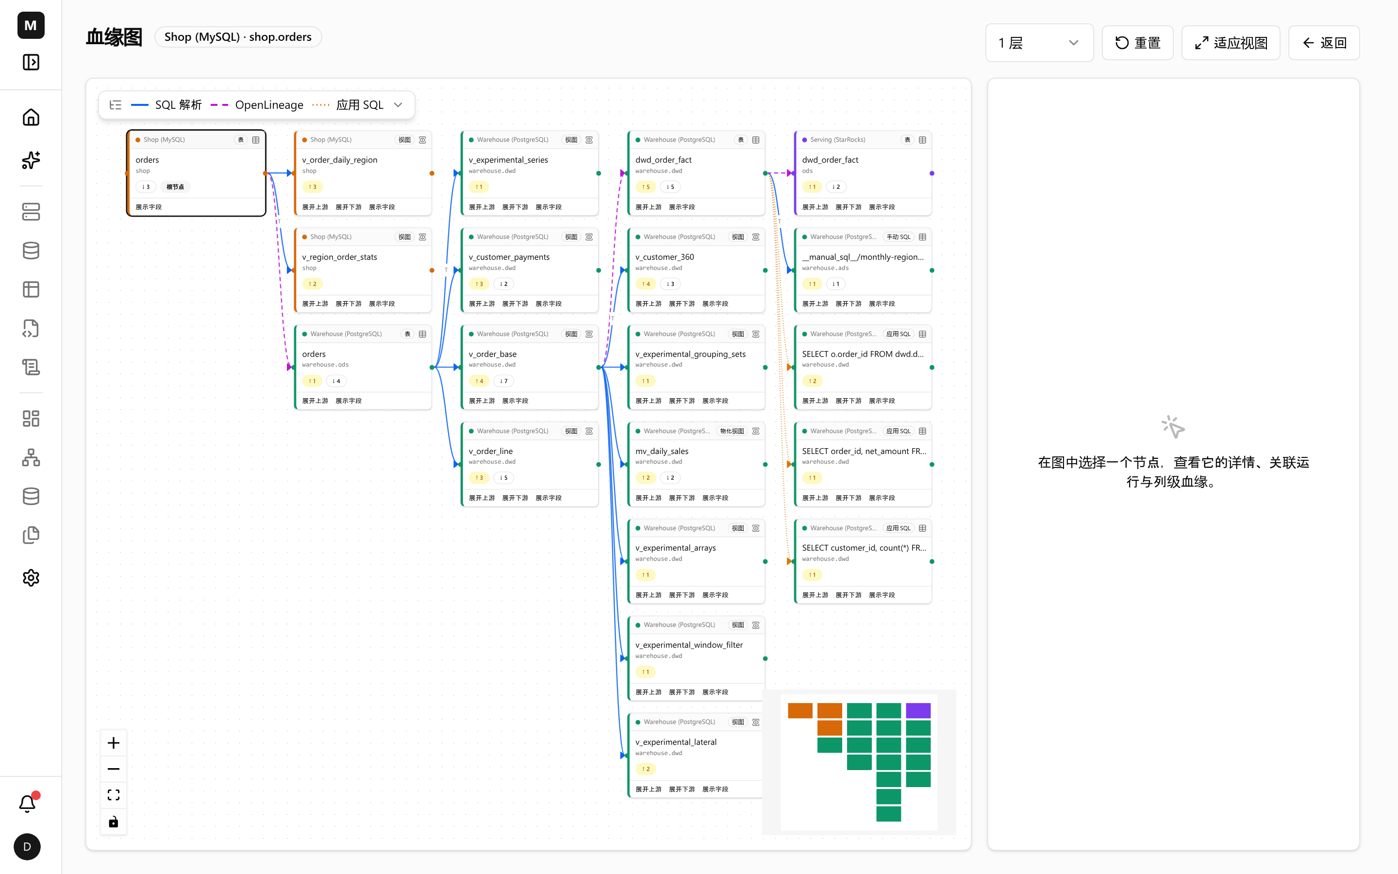Zoom out with the minus button
Screen dimensions: 1398x874
[x=114, y=769]
